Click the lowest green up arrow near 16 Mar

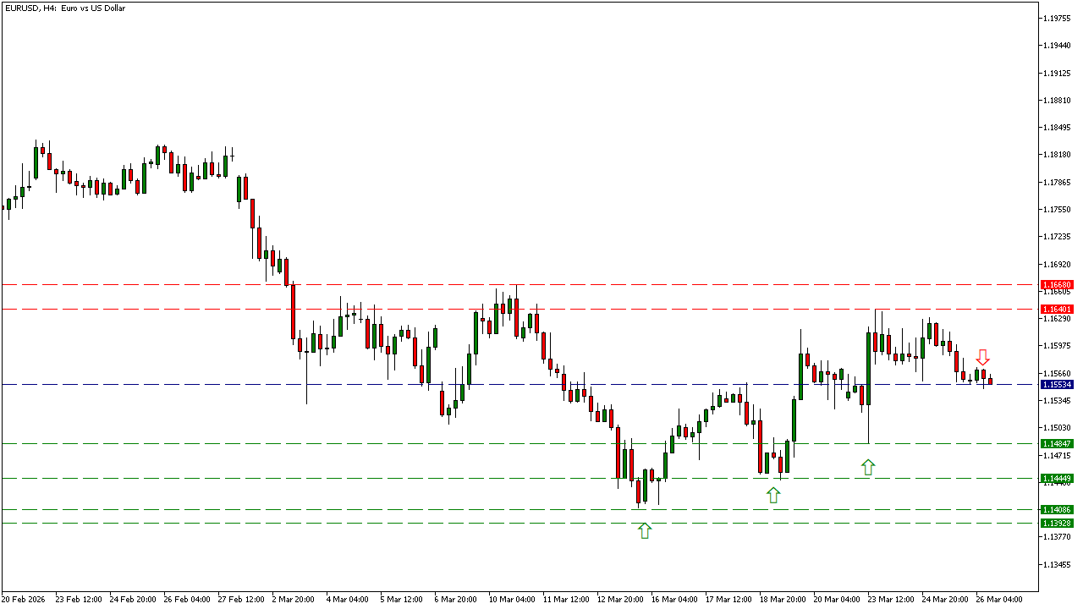tap(645, 530)
